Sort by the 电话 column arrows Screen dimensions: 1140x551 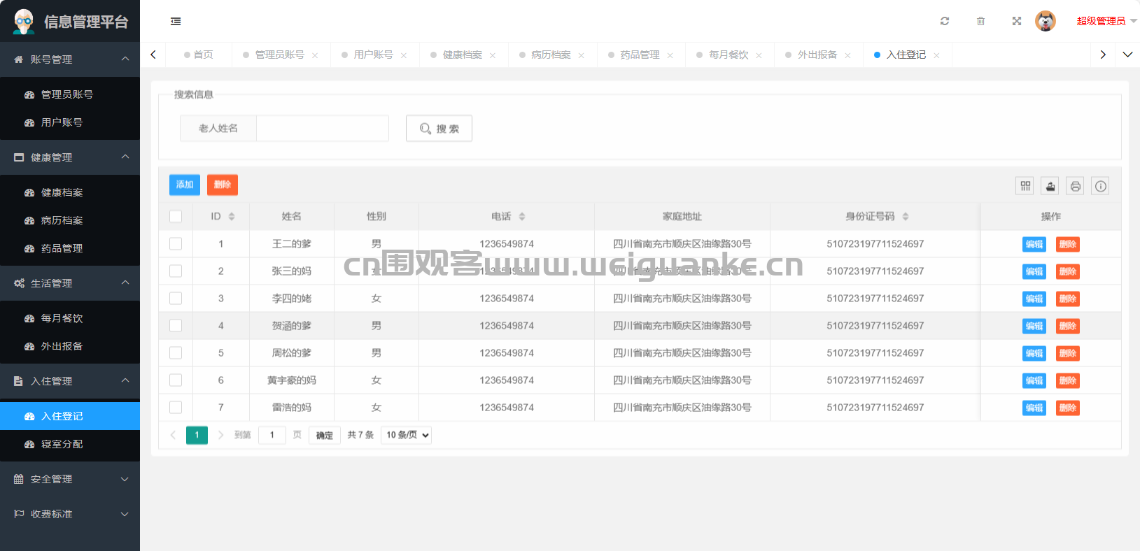[x=522, y=217]
